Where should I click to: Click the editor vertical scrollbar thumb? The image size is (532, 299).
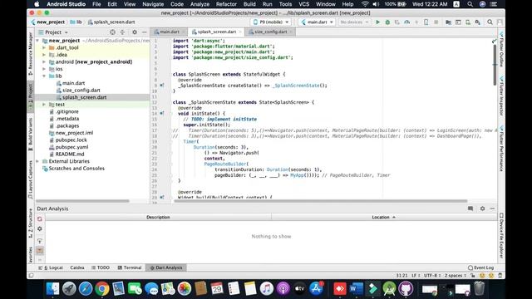495,65
